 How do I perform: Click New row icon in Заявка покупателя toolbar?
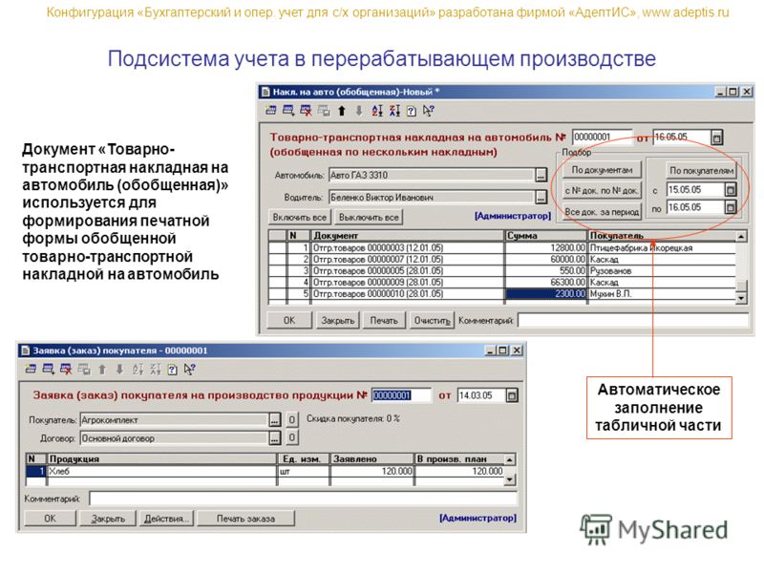[x=32, y=370]
